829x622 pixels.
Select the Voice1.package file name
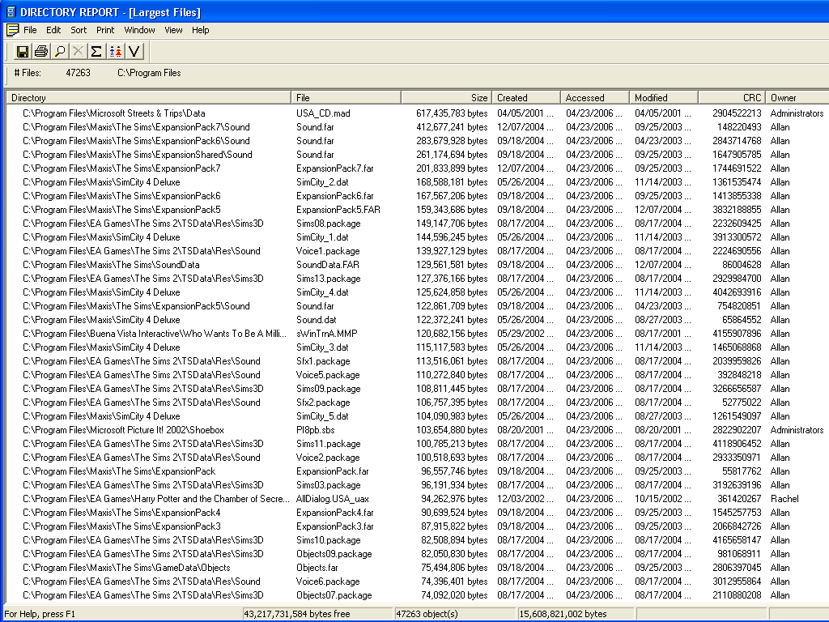[328, 251]
